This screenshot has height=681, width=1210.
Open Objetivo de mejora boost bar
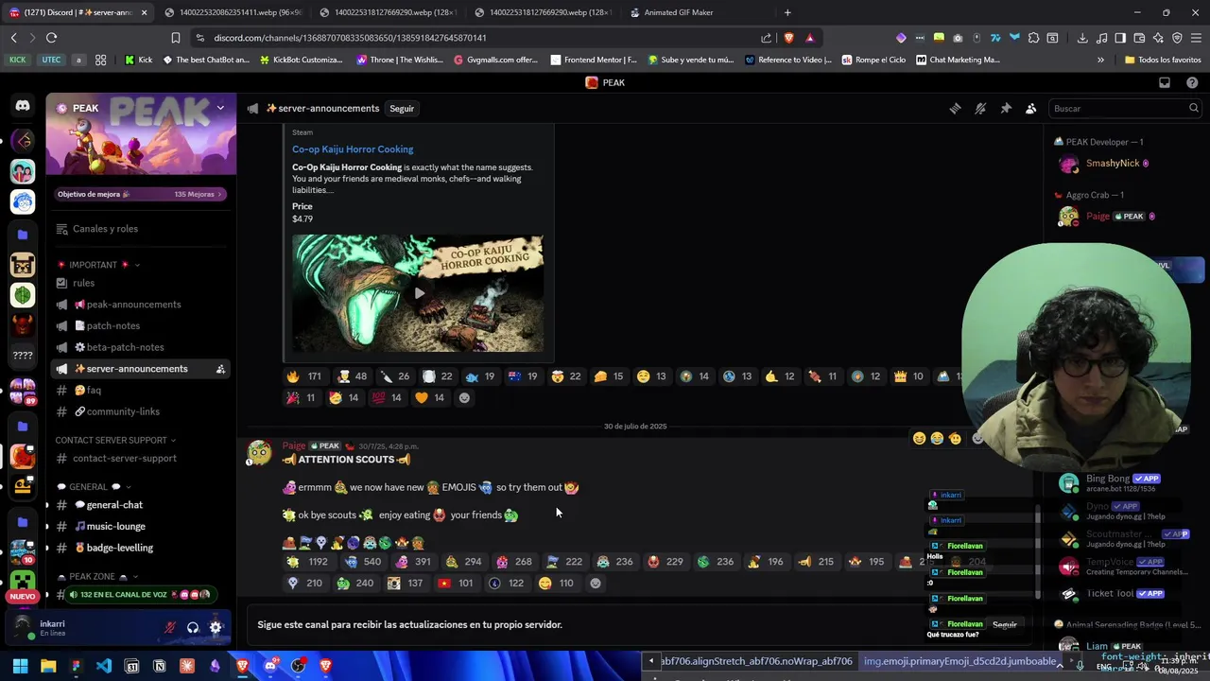[x=140, y=194]
